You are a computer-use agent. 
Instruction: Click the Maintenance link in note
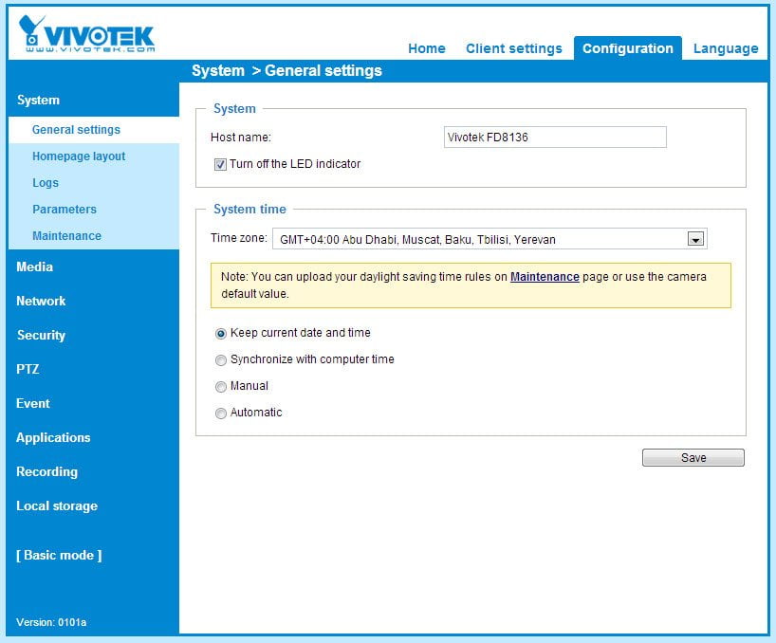click(x=545, y=277)
